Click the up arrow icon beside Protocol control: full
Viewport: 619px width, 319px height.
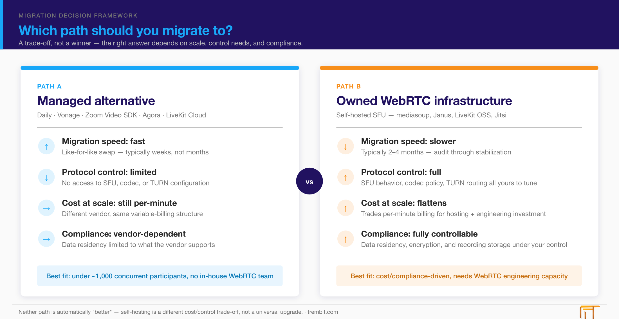pos(346,177)
